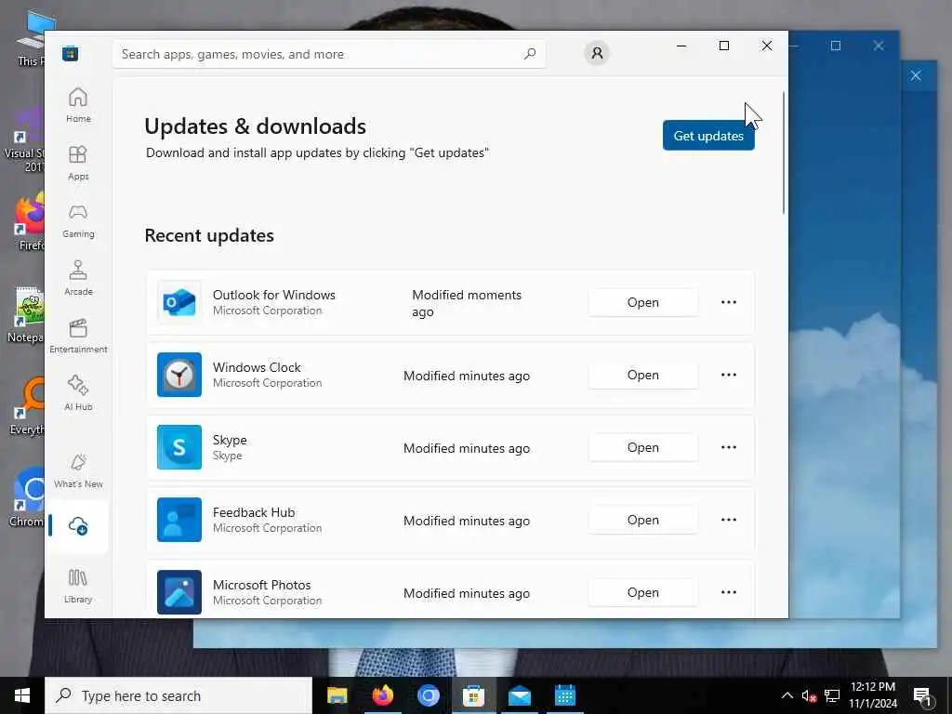Open more options for Microsoft Photos
The width and height of the screenshot is (952, 714).
pyautogui.click(x=729, y=592)
